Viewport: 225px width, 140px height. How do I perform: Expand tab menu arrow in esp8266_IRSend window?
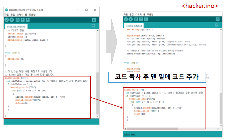93,26
